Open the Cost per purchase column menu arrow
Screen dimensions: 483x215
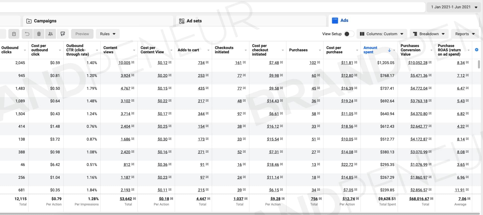pyautogui.click(x=357, y=50)
